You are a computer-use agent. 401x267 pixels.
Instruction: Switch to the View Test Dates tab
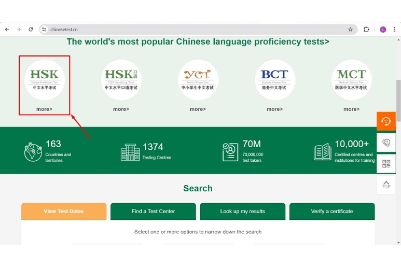[64, 212]
